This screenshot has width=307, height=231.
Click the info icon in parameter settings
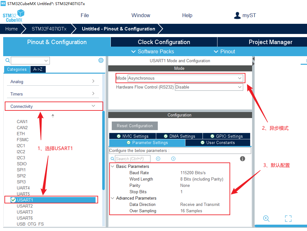243,159
